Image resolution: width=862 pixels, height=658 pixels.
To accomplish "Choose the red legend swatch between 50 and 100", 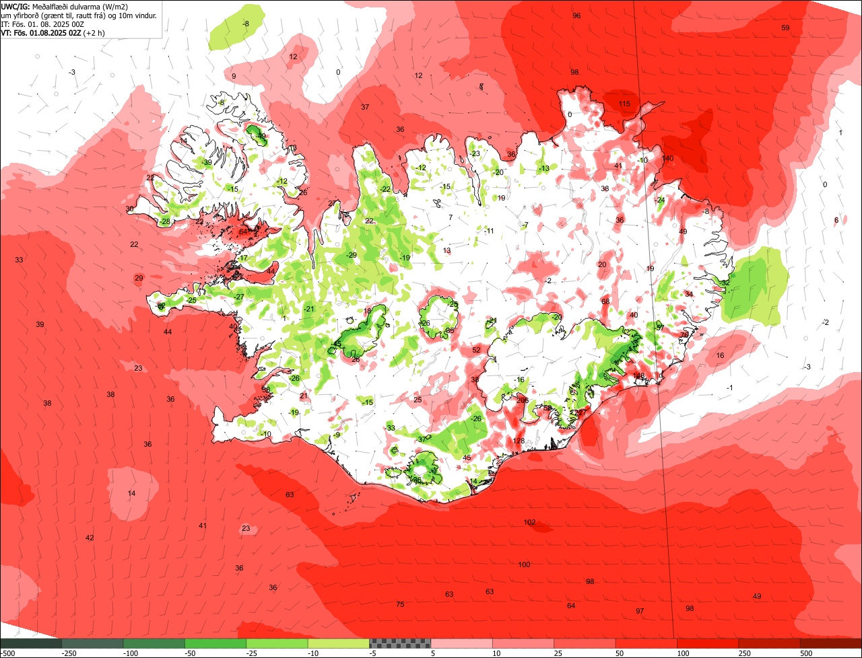I will click(646, 643).
